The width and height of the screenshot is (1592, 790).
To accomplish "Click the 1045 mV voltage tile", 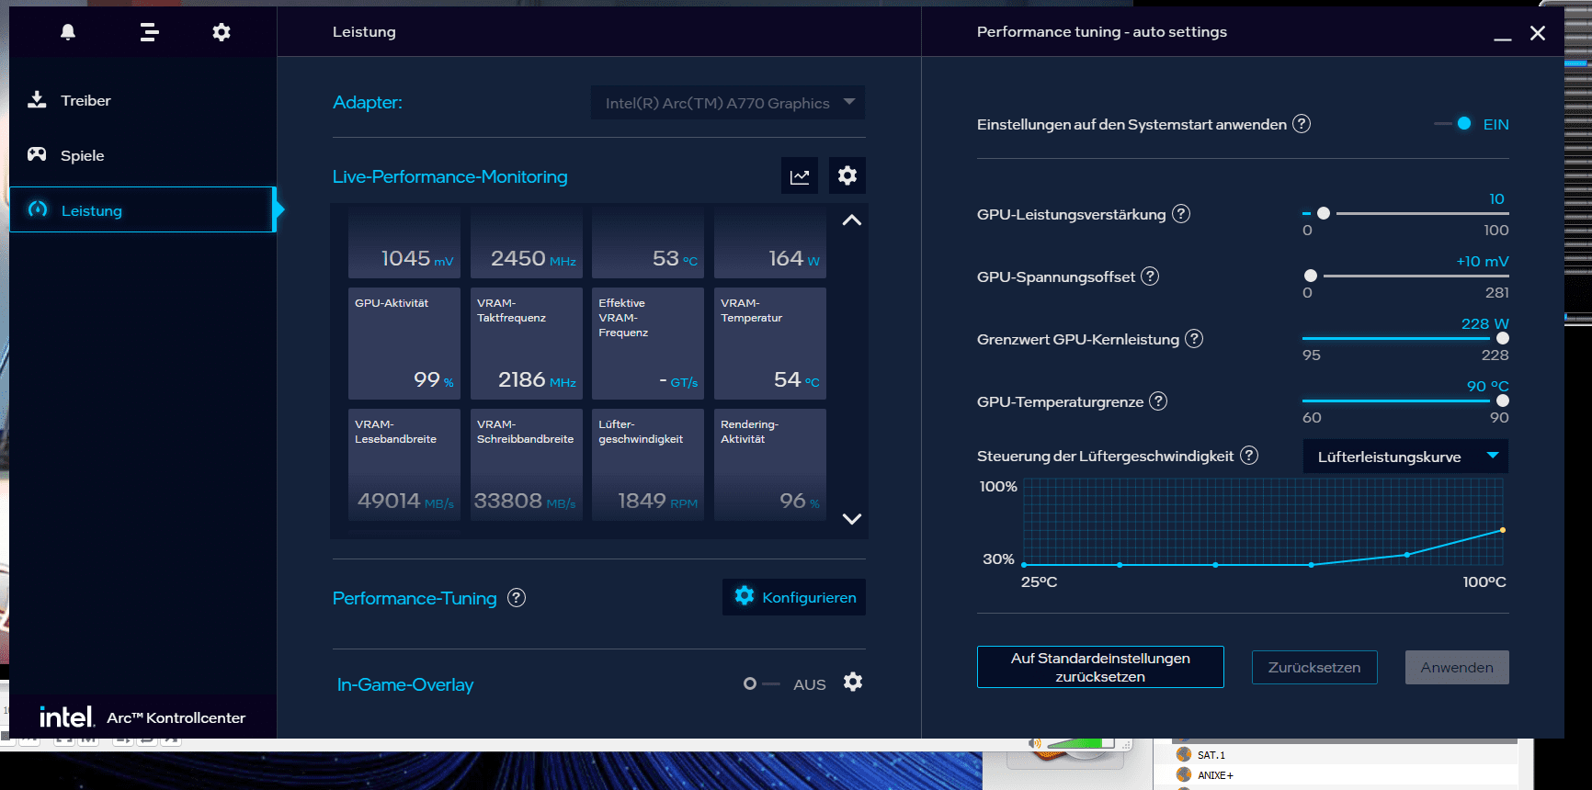I will click(404, 243).
